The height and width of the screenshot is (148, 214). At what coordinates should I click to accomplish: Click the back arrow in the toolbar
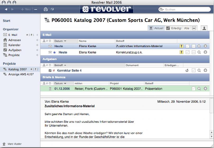[x=6, y=9]
